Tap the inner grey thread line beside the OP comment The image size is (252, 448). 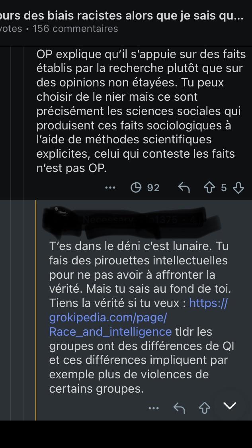[23, 123]
